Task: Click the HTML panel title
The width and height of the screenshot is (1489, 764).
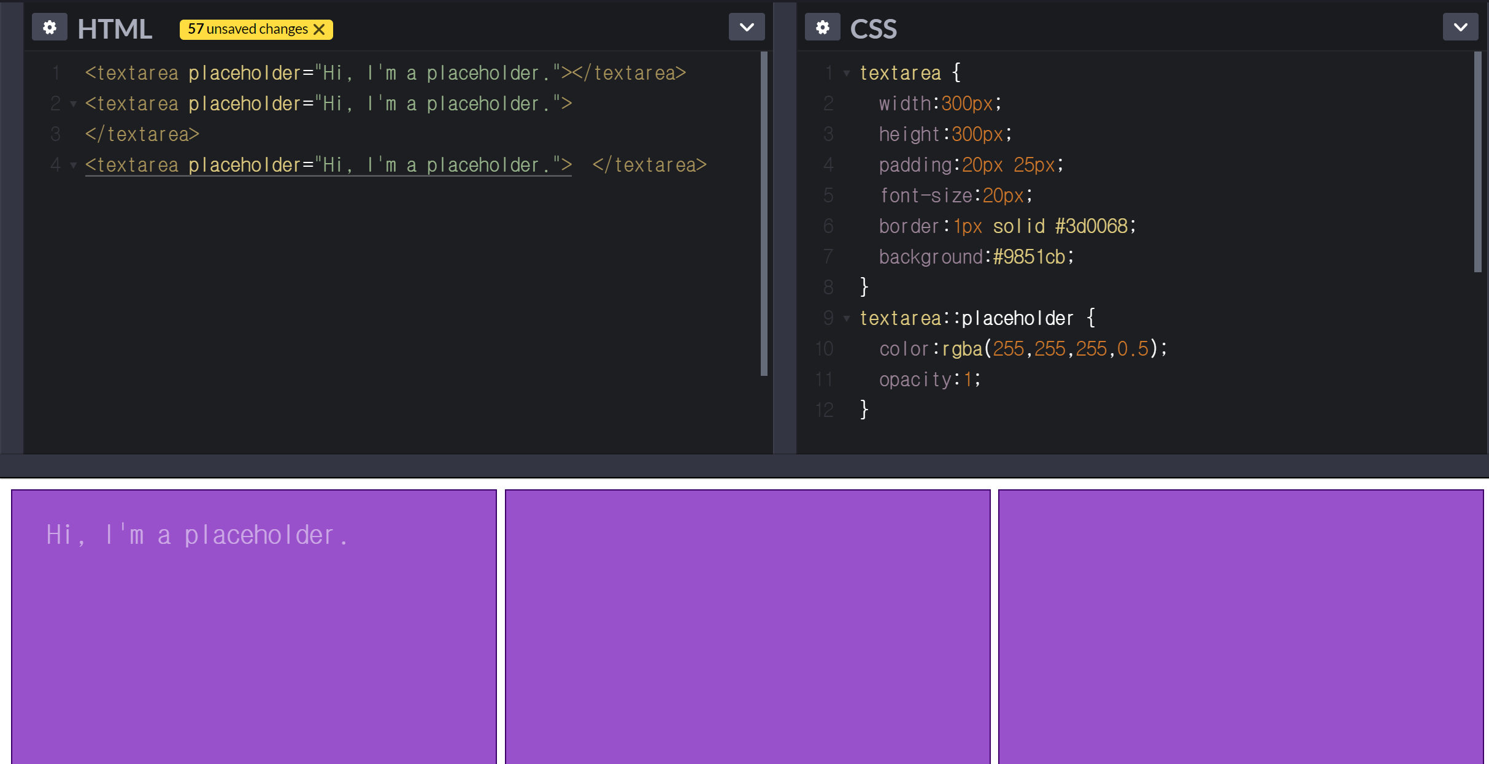Action: point(115,29)
